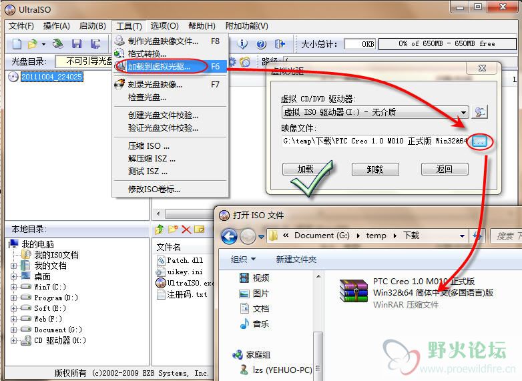Select 解压缩 ISZ ... menu entry

tap(170, 158)
